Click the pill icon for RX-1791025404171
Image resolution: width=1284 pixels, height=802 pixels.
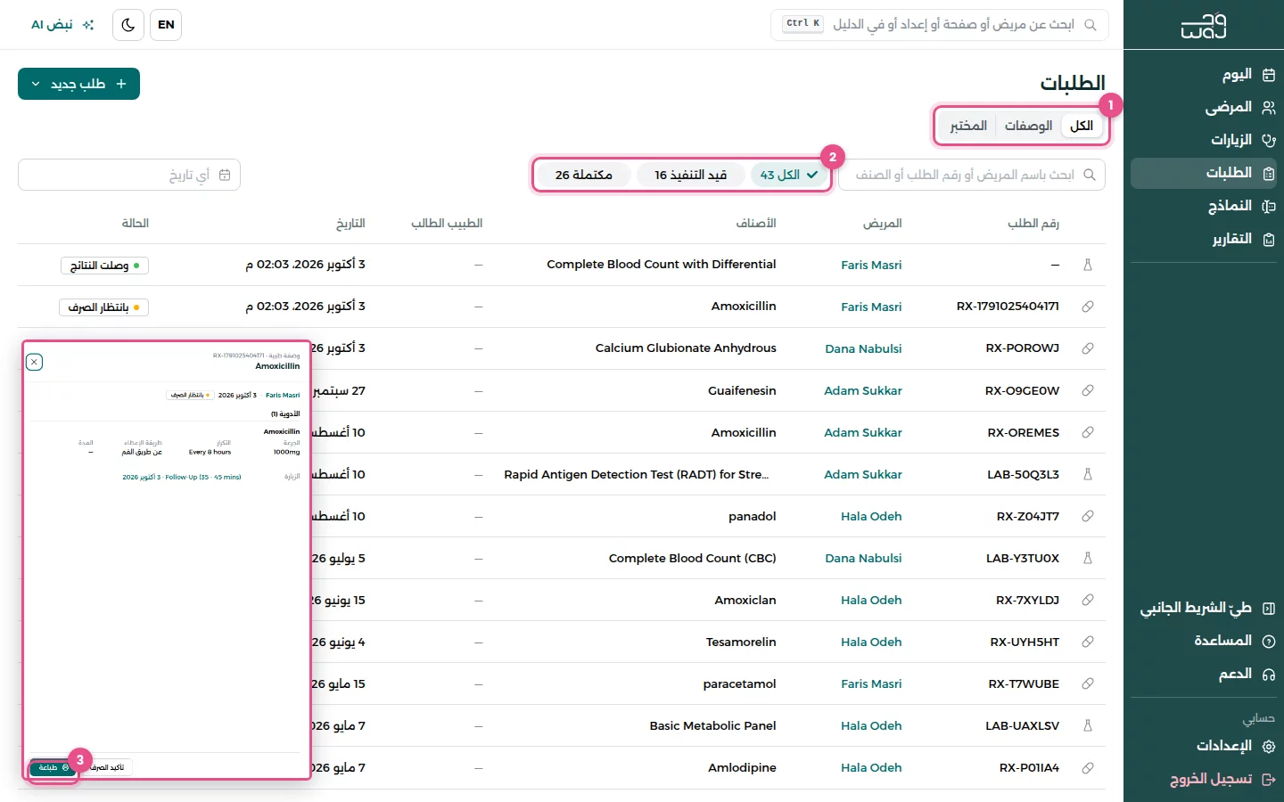pos(1088,307)
